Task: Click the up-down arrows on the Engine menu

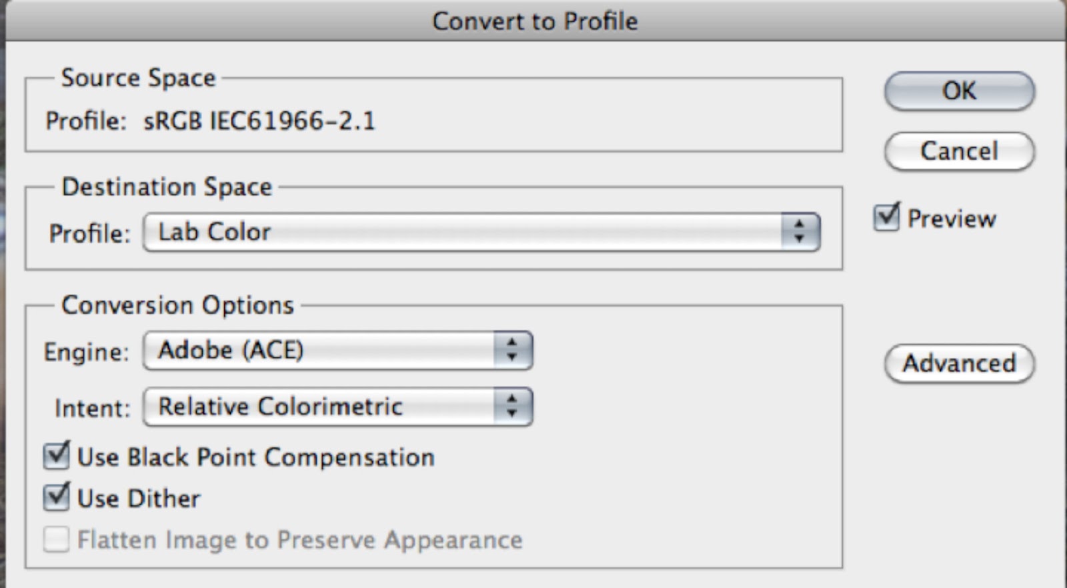Action: [512, 351]
